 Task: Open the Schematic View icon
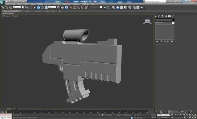[x=125, y=7]
